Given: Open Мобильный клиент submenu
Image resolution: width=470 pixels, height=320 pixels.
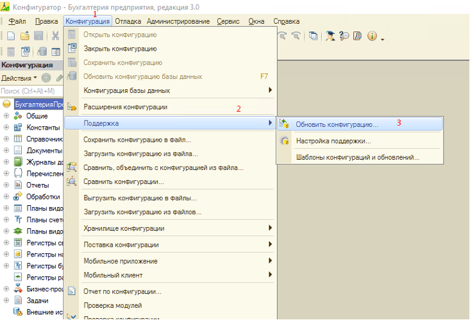Looking at the screenshot, I should pyautogui.click(x=170, y=275).
